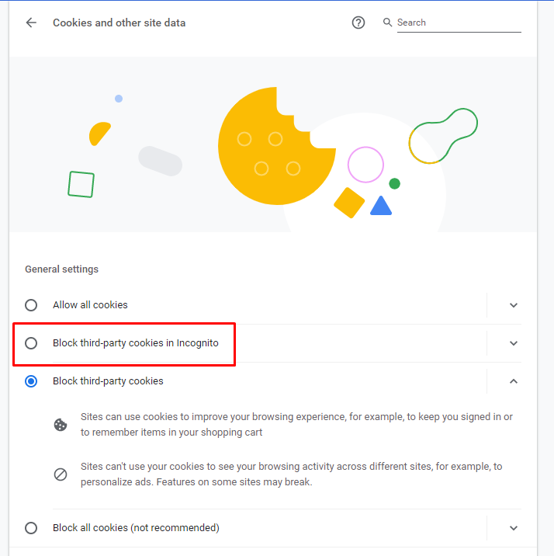Image resolution: width=554 pixels, height=556 pixels.
Task: Select the Block third-party cookies radio button
Action: (x=31, y=381)
